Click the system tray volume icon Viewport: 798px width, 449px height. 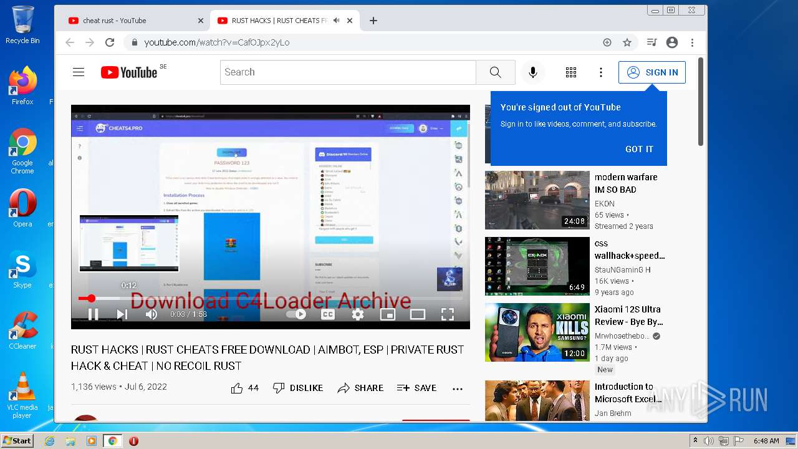click(709, 441)
